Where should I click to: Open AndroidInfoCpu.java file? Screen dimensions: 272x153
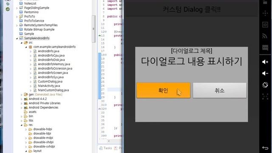point(51,56)
